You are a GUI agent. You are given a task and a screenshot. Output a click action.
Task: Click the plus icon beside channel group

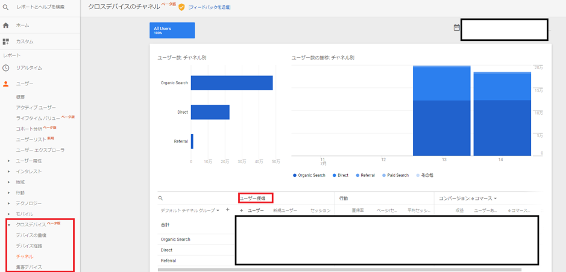227,210
